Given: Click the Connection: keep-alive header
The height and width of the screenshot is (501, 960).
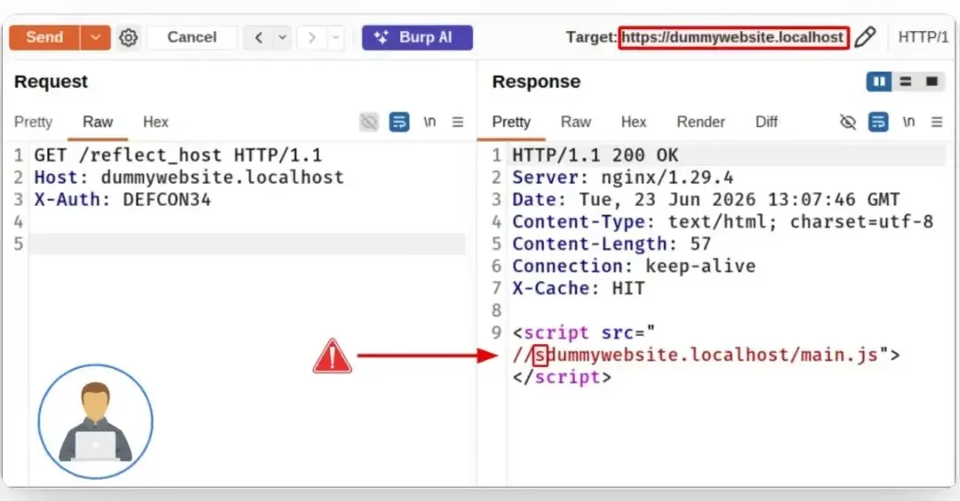Looking at the screenshot, I should tap(633, 266).
